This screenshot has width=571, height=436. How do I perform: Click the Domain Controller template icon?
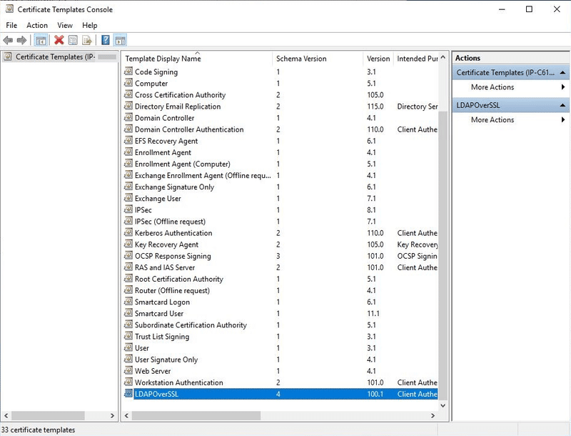pos(128,117)
